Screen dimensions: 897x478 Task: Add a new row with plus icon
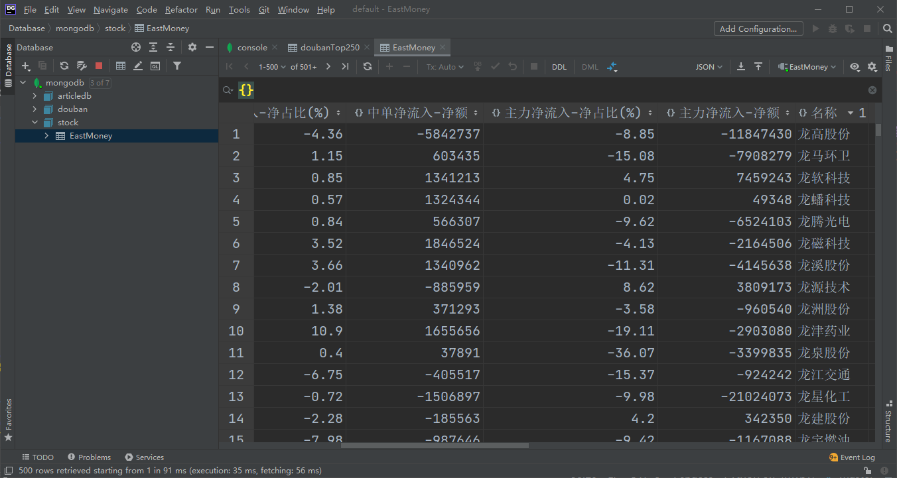tap(389, 66)
